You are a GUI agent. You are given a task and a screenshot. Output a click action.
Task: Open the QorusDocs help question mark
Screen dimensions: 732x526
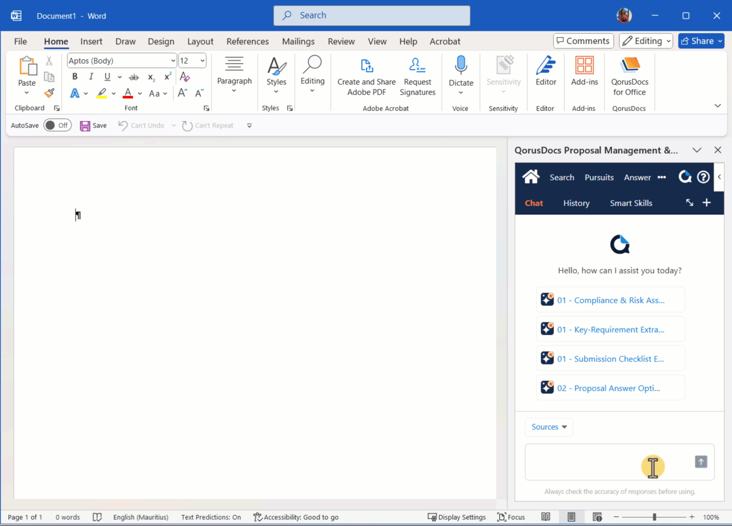703,177
